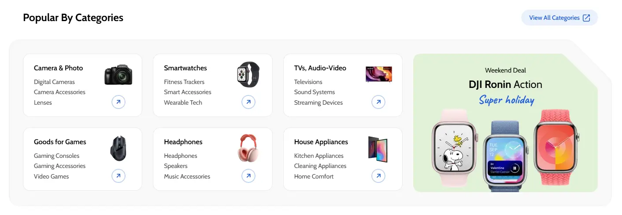Image resolution: width=622 pixels, height=215 pixels.
Task: Open the House Appliances arrow icon
Action: tap(378, 176)
